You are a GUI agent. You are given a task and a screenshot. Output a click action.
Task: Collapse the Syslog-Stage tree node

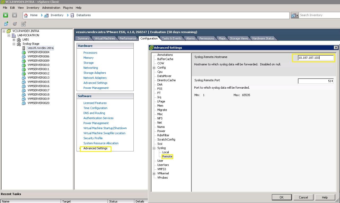pyautogui.click(x=14, y=44)
